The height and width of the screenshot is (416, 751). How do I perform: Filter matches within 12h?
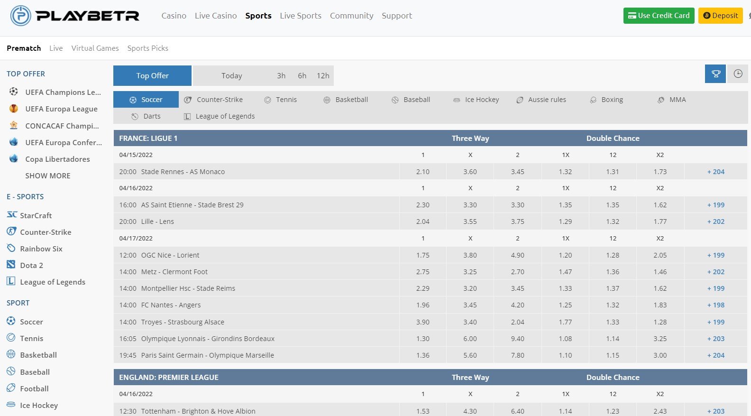(x=323, y=75)
